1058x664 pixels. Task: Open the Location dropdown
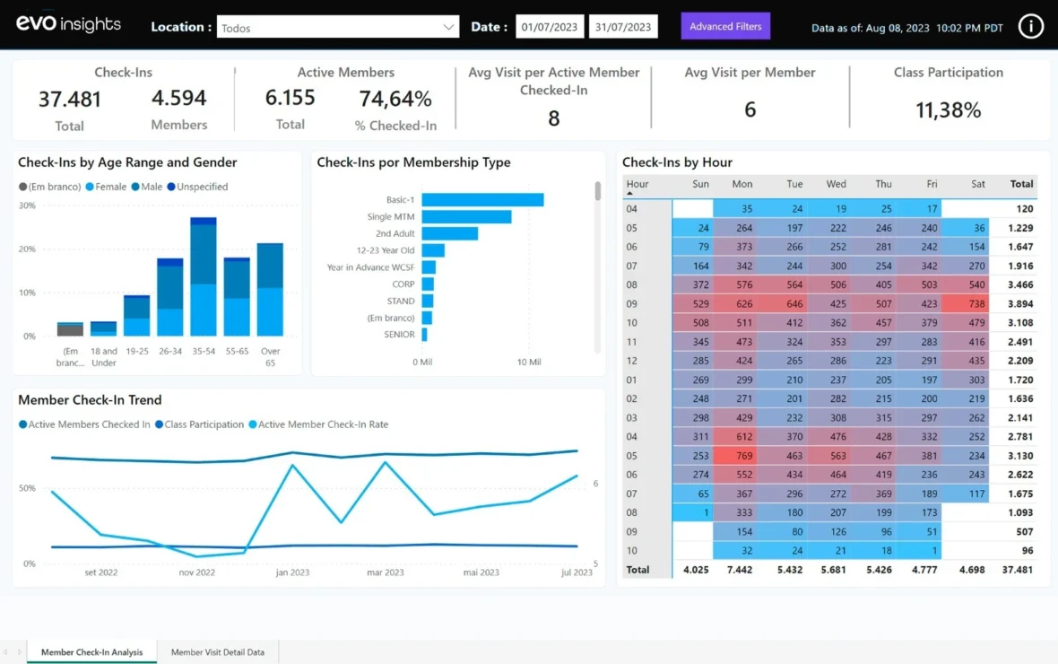tap(337, 27)
